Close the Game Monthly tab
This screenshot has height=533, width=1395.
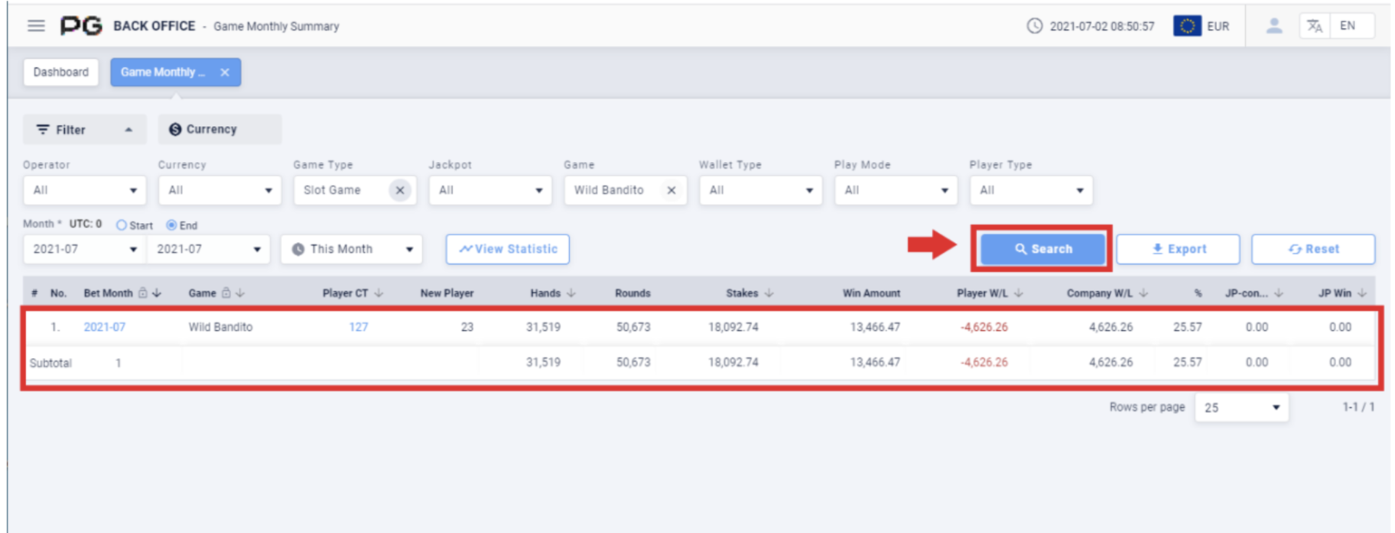point(225,73)
